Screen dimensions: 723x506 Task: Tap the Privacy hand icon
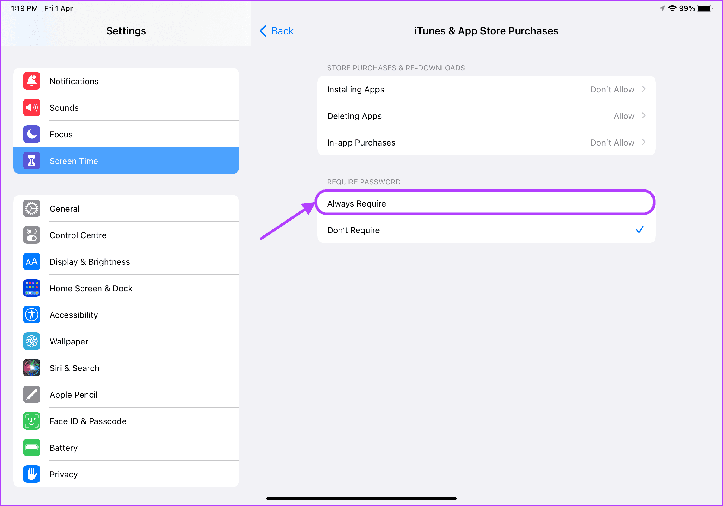click(x=31, y=474)
